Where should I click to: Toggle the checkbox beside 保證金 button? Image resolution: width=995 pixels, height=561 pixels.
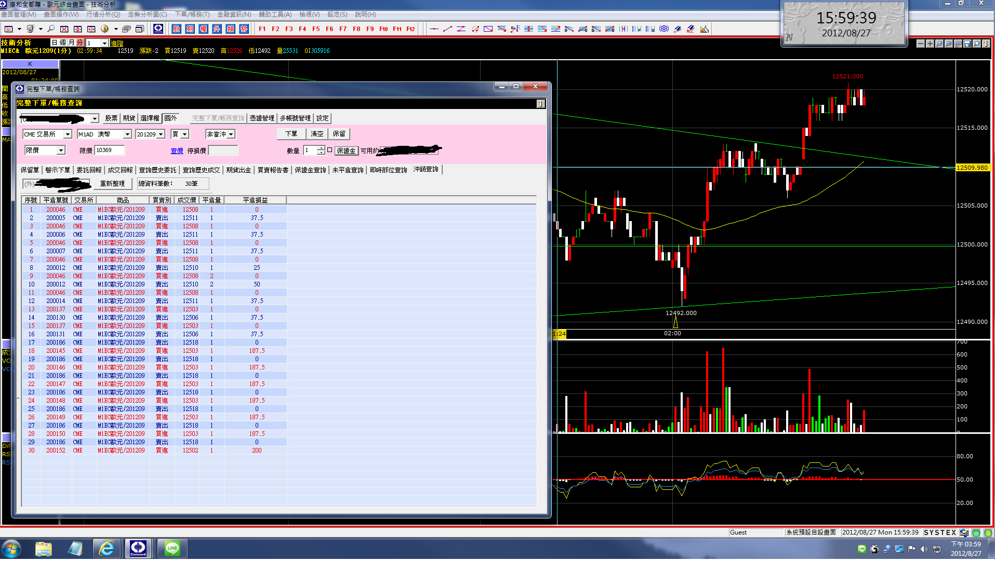(329, 150)
